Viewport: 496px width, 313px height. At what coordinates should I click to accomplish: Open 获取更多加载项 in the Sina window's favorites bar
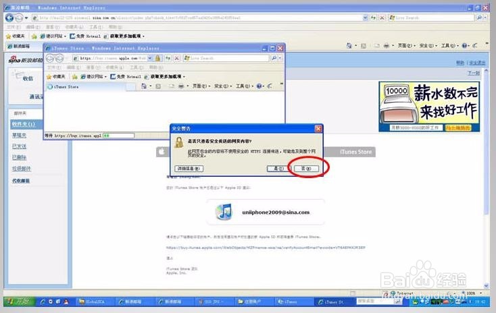124,36
